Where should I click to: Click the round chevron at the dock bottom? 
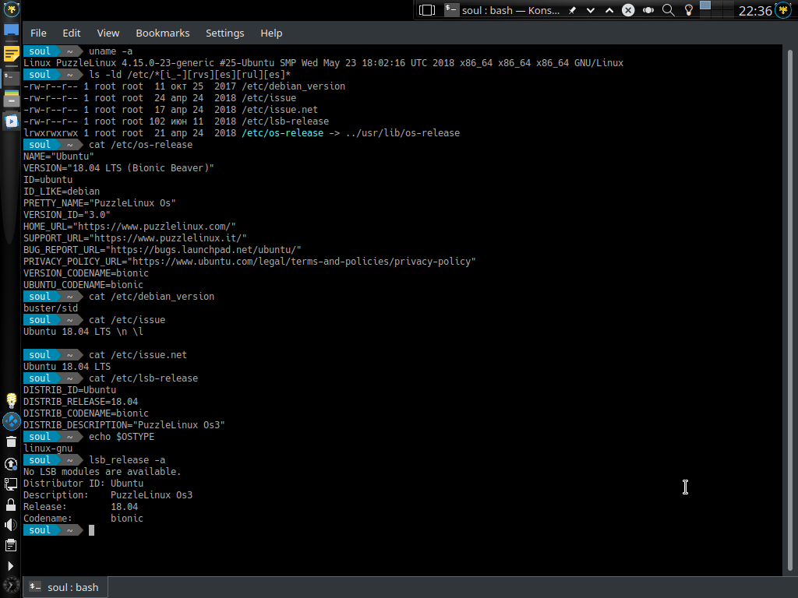[x=11, y=586]
